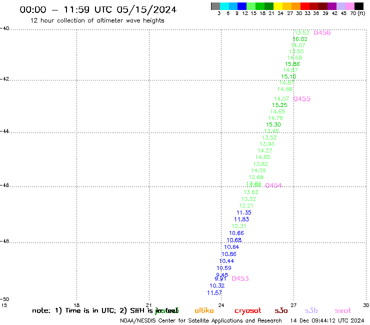Viewport: 370px width, 325px height.
Task: Click the wave height value '13.82'
Action: [260, 164]
